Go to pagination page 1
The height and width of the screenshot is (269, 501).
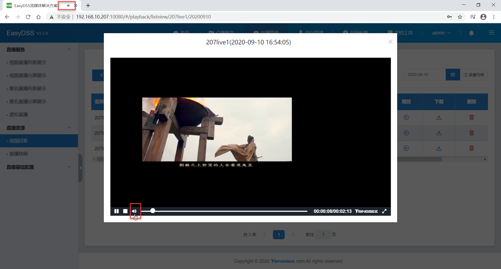tap(279, 235)
